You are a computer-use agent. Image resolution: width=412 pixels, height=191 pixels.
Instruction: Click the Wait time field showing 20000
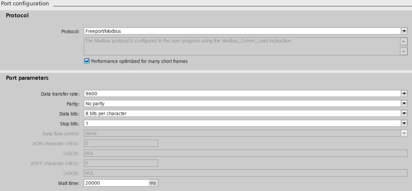(x=116, y=183)
